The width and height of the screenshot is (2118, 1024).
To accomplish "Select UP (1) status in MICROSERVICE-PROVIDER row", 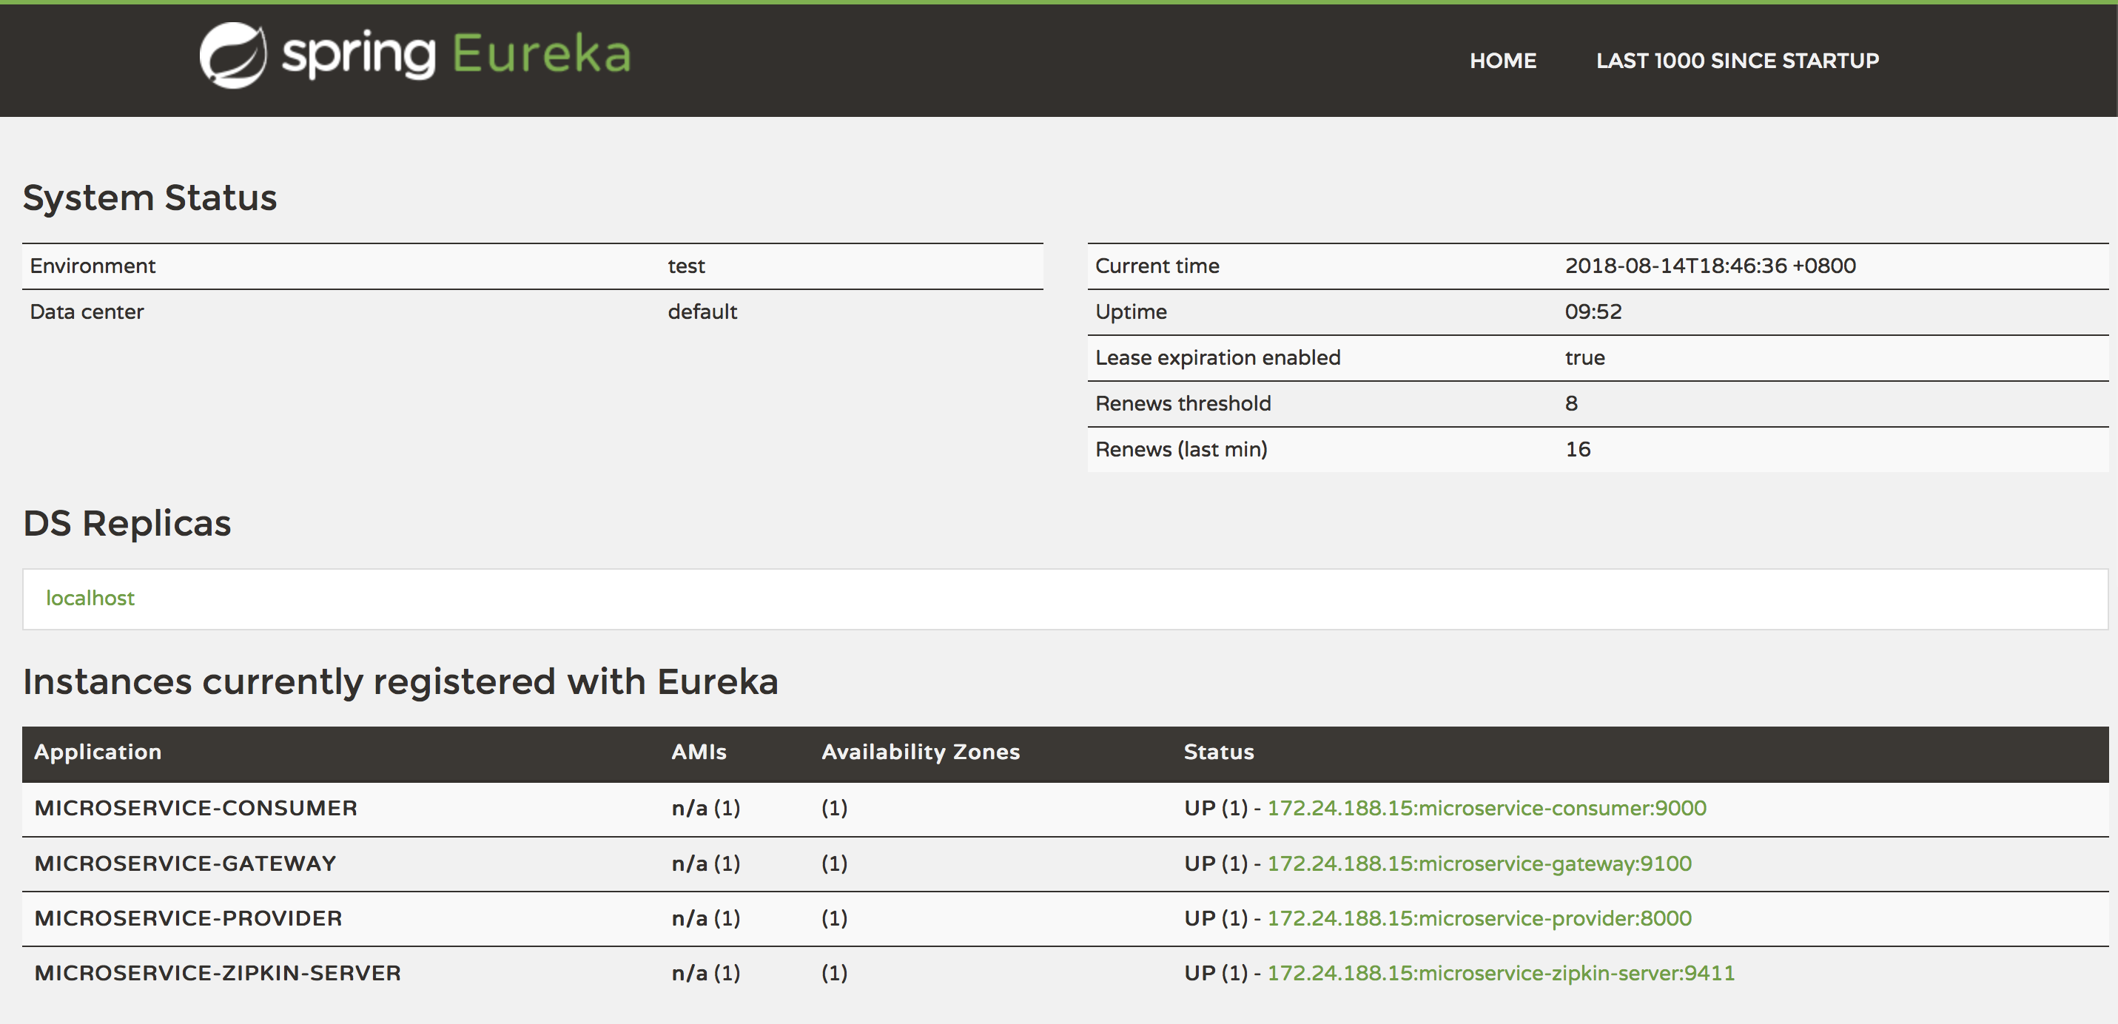I will [1215, 918].
